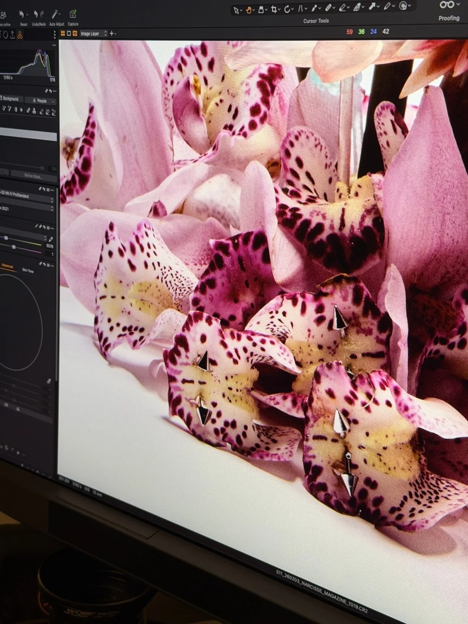The width and height of the screenshot is (468, 624).
Task: Click the Undo arrow
Action: pos(36,14)
